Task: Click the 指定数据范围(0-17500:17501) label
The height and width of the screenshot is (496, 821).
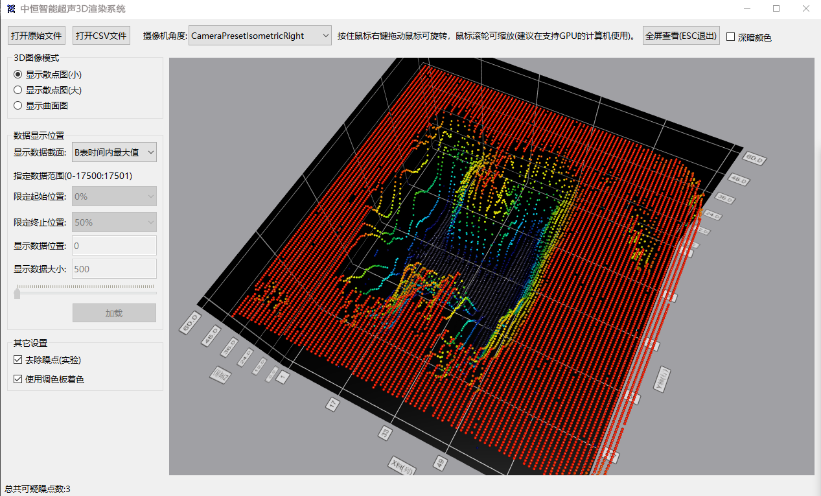Action: pyautogui.click(x=73, y=176)
